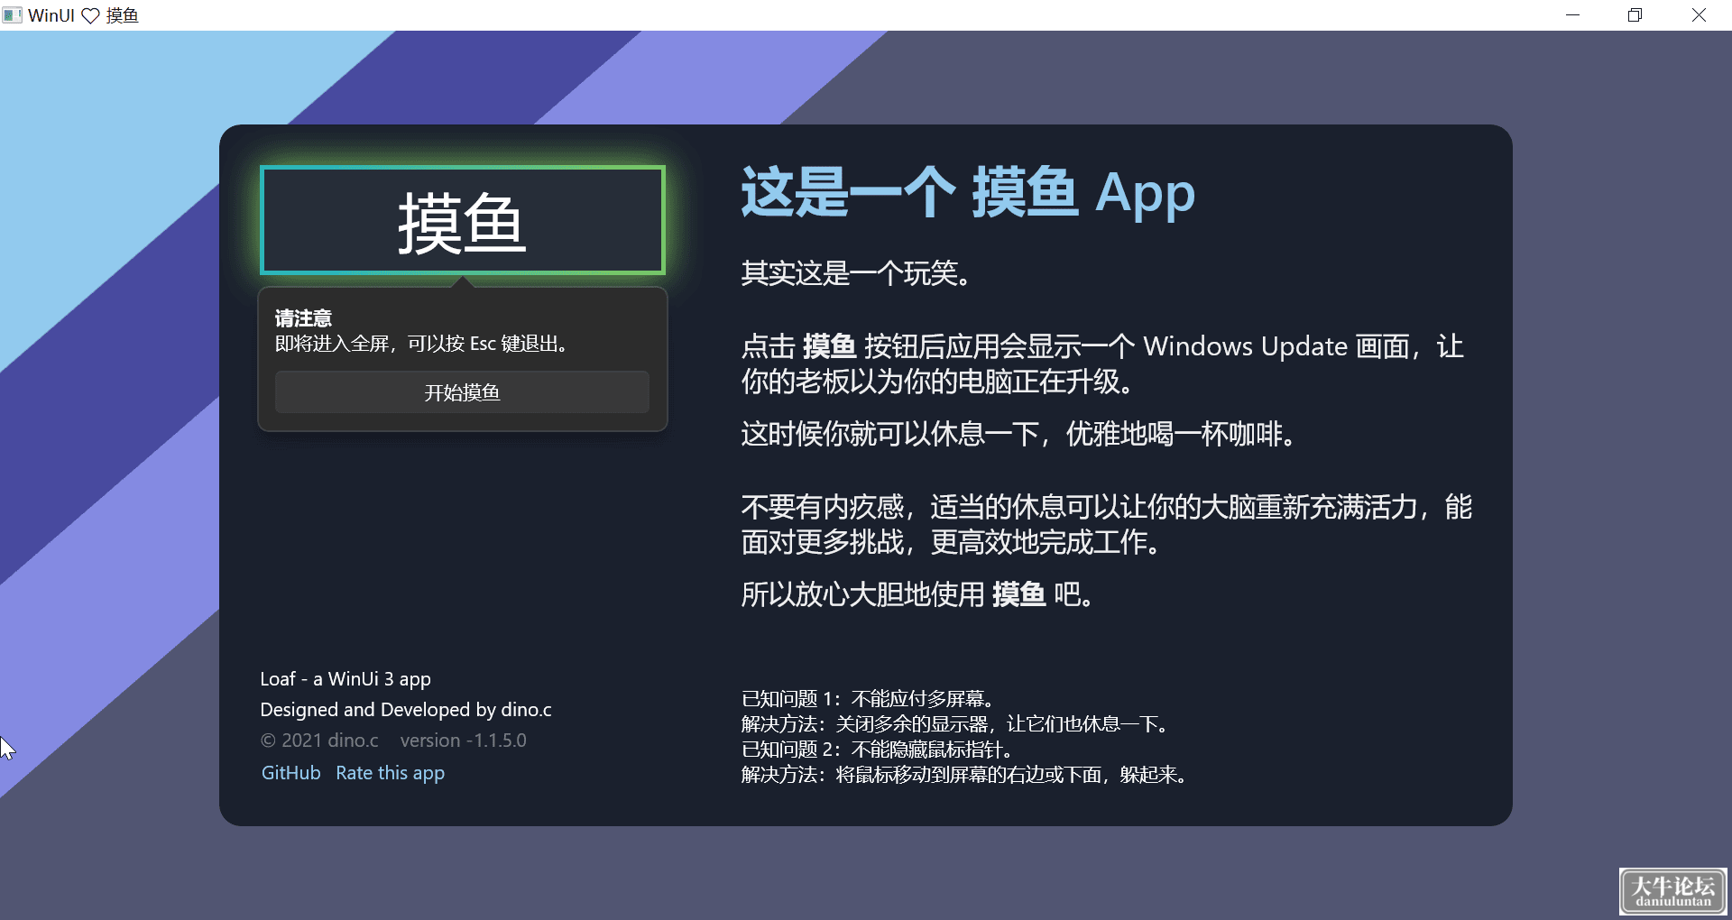This screenshot has width=1732, height=920.
Task: Click the 这是一个 摸鱼 App heading
Action: tap(968, 192)
